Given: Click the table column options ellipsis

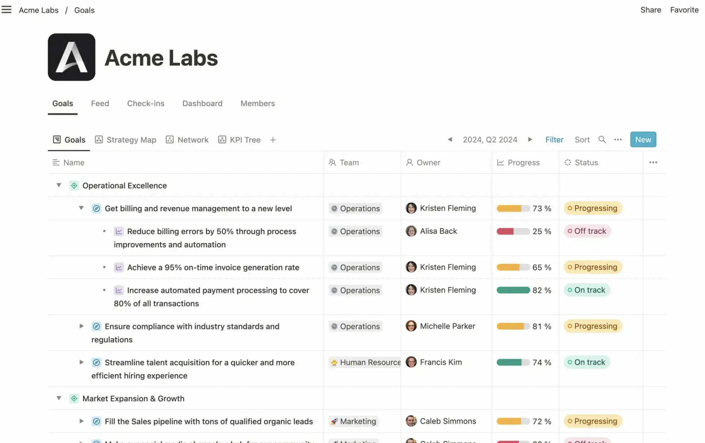Looking at the screenshot, I should tap(653, 162).
